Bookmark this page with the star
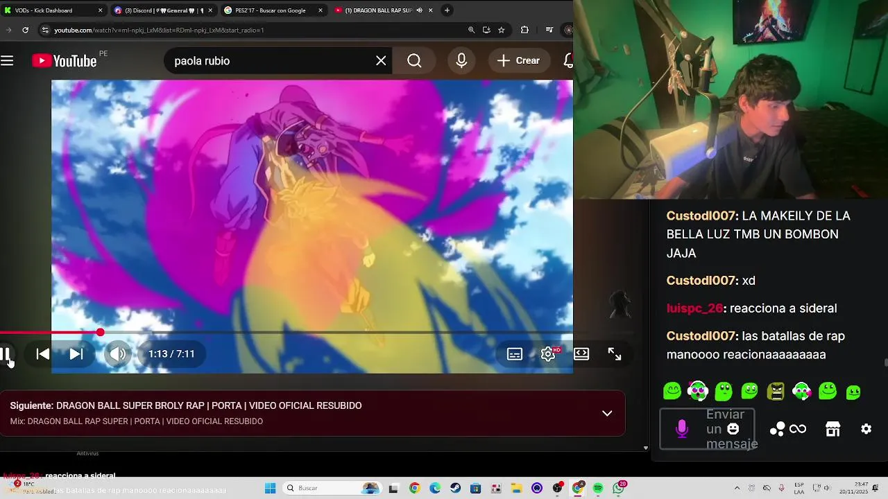This screenshot has height=499, width=888. [501, 30]
